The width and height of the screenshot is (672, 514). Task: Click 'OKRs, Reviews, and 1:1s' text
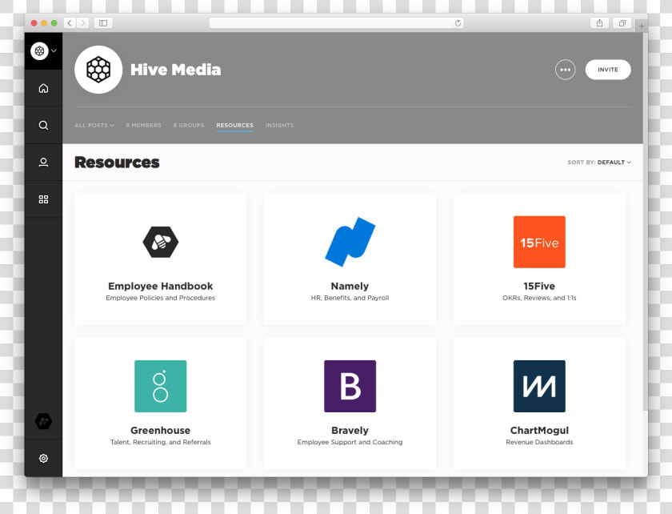[x=539, y=298]
